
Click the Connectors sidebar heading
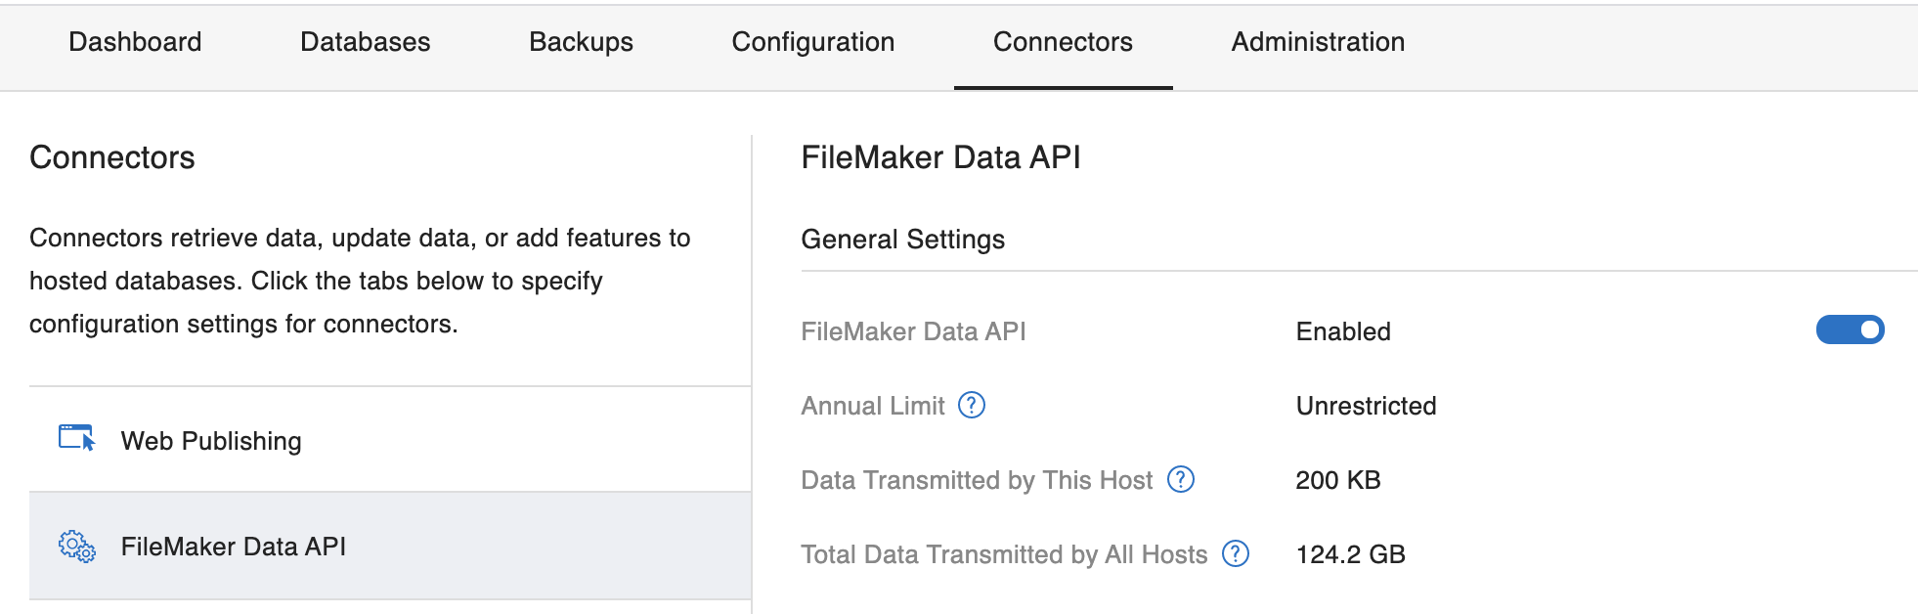pyautogui.click(x=112, y=157)
